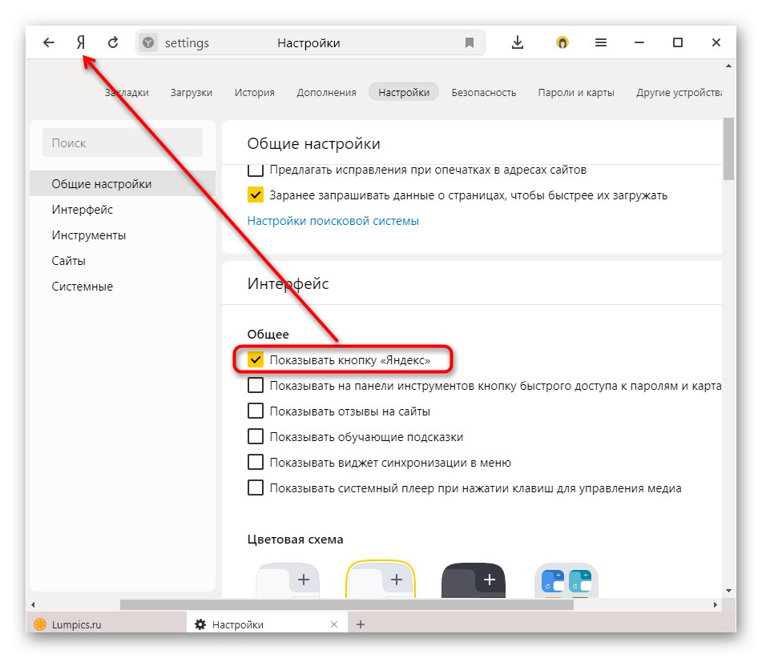This screenshot has height=658, width=762.
Task: Open the Закладки section
Action: point(127,92)
